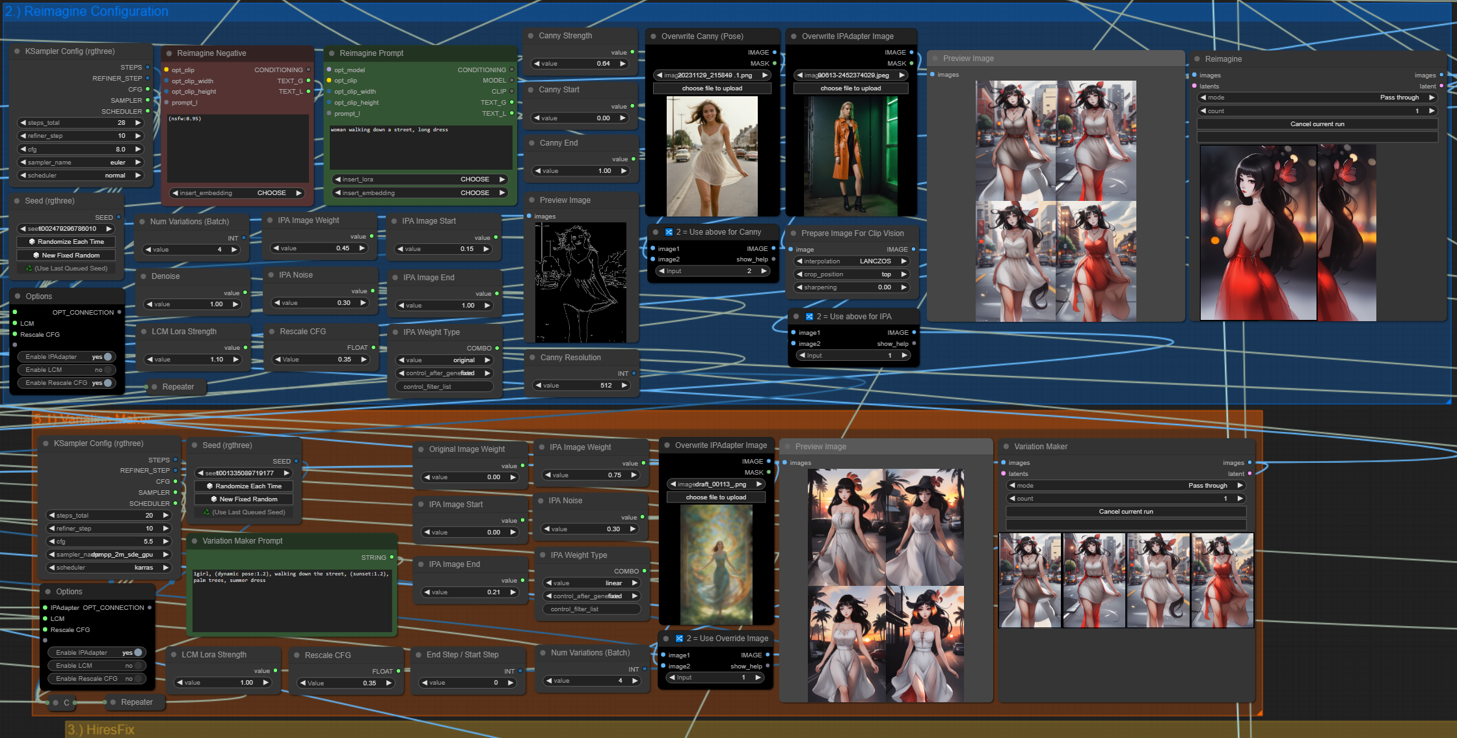
Task: Click the collapse dot on Variation Maker node
Action: click(x=1006, y=447)
